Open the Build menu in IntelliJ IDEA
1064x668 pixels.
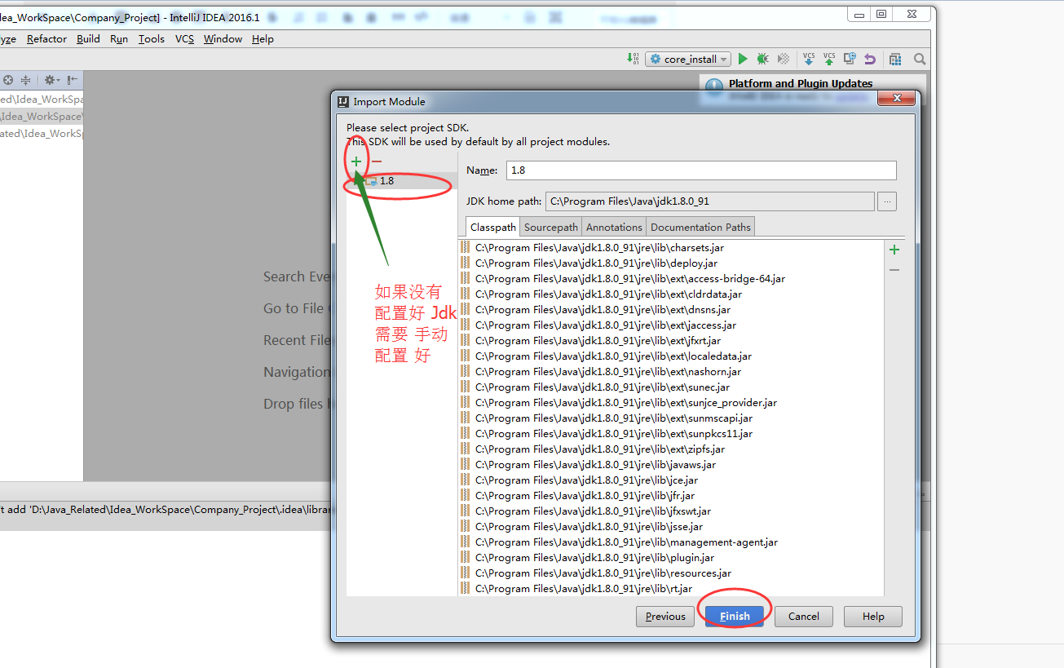pos(88,38)
